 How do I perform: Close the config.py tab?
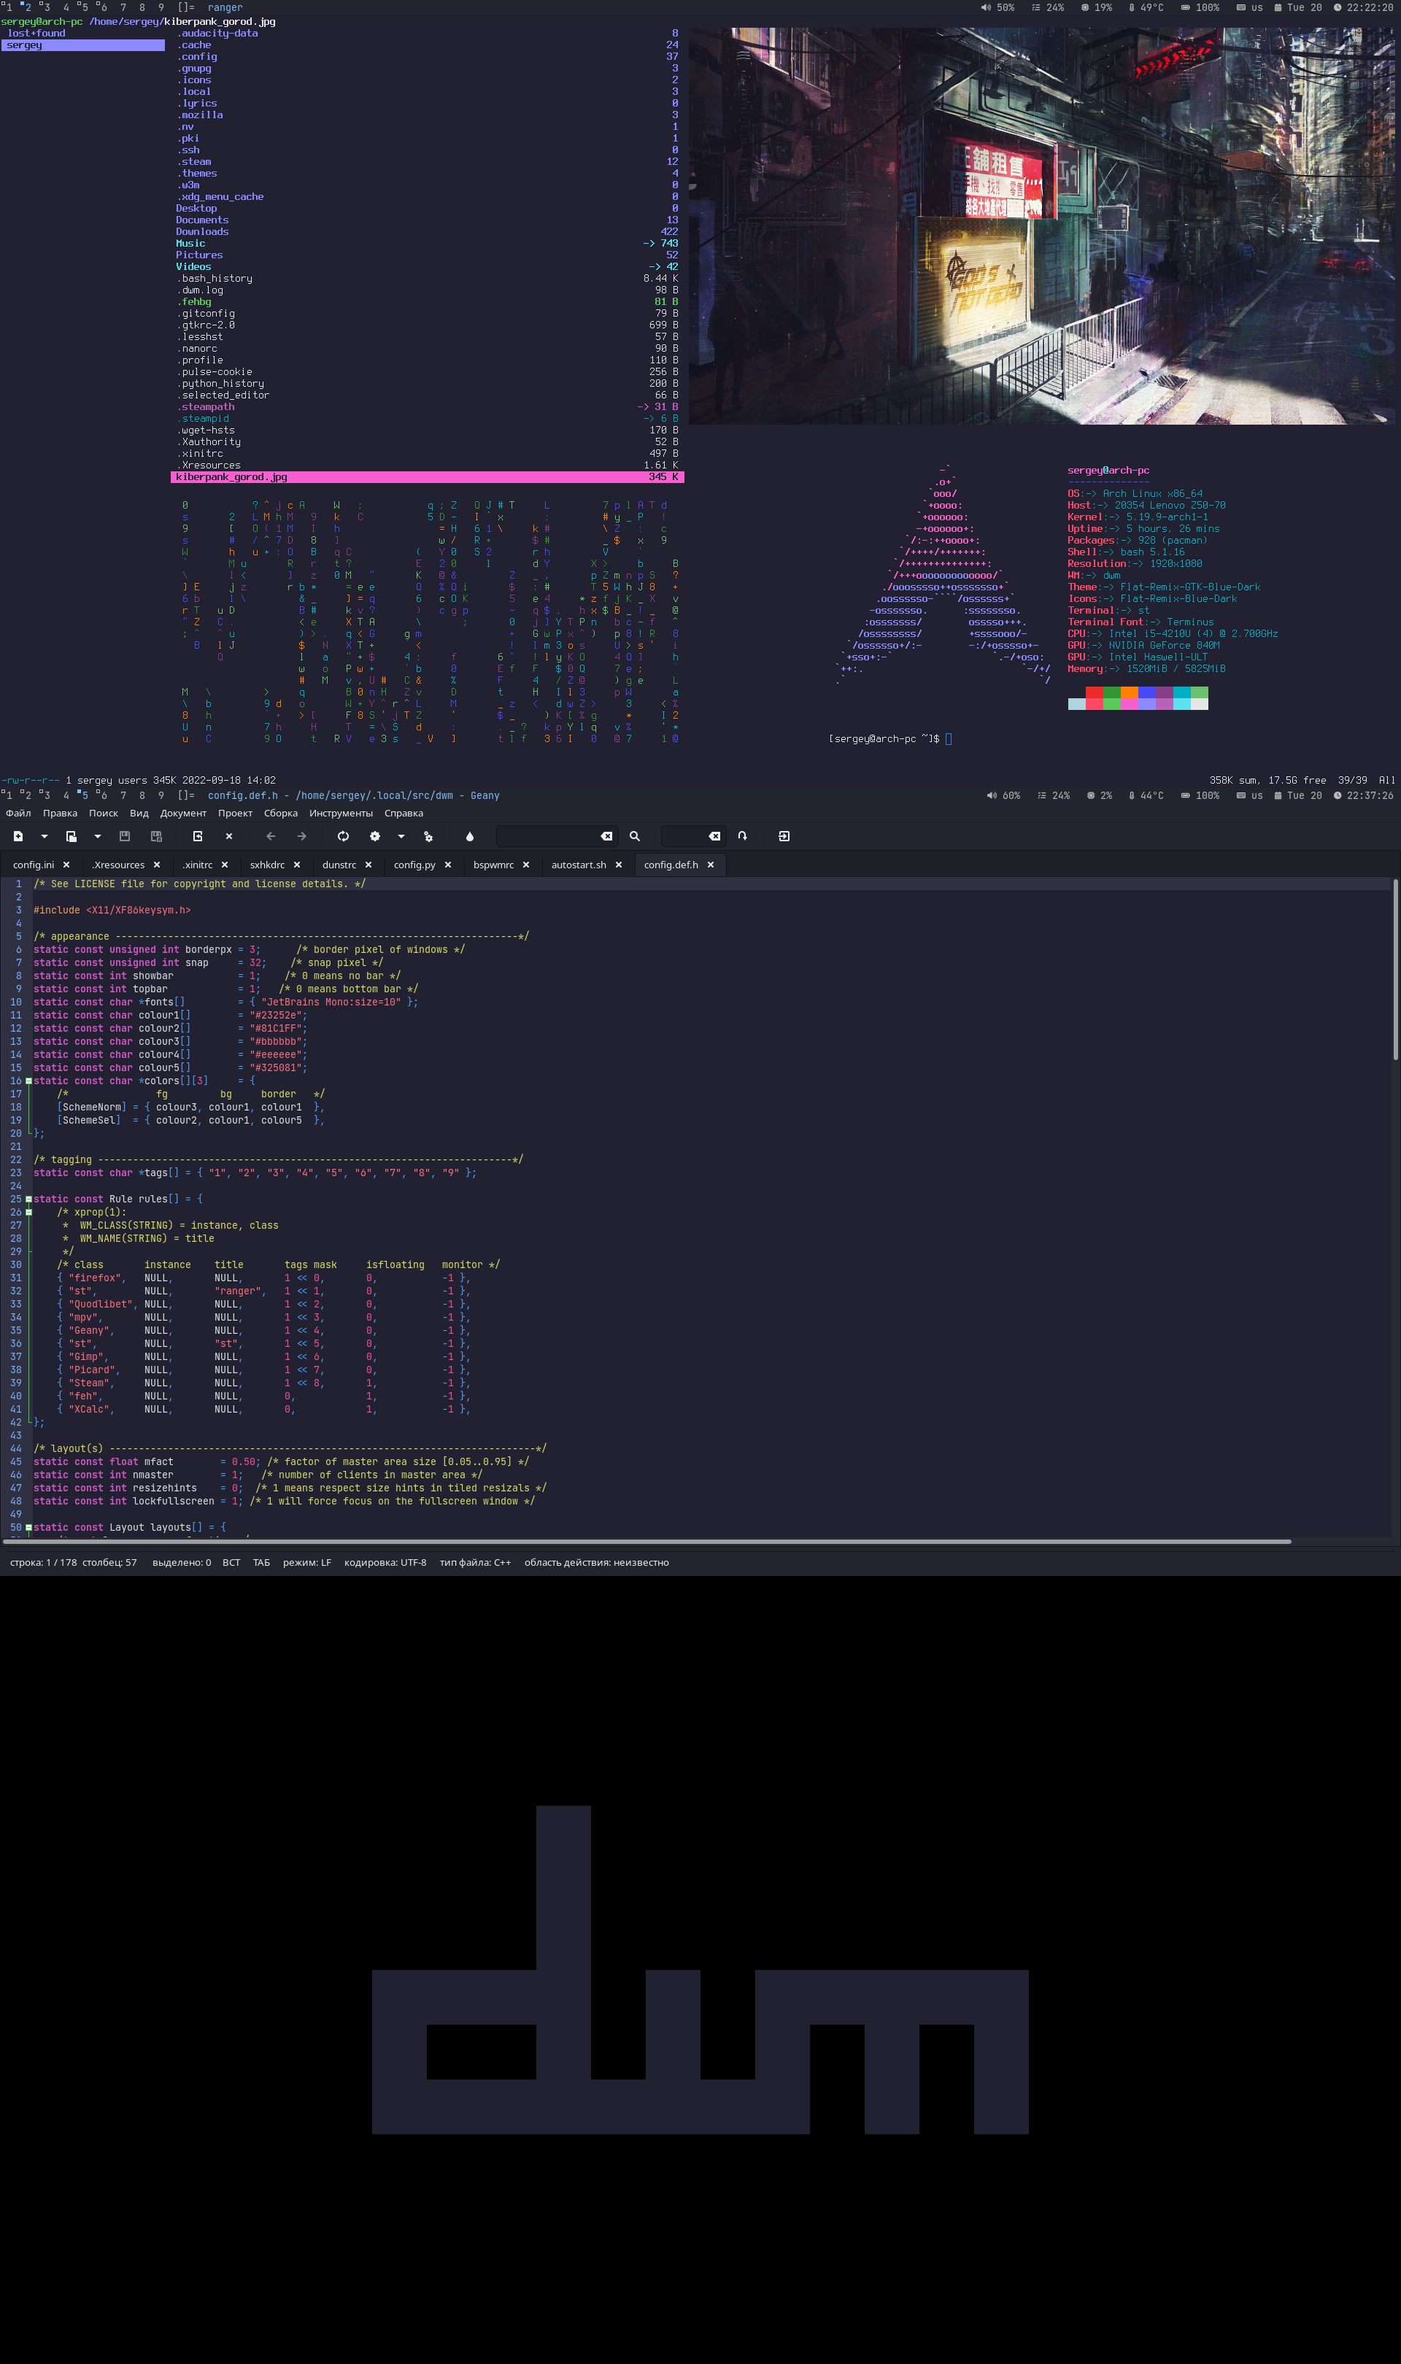[447, 865]
